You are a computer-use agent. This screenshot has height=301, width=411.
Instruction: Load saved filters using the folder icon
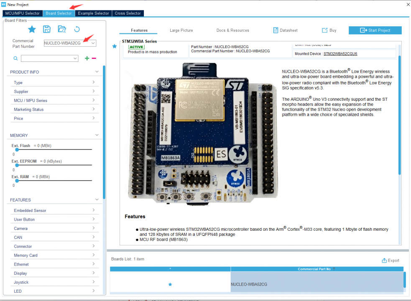pyautogui.click(x=63, y=29)
